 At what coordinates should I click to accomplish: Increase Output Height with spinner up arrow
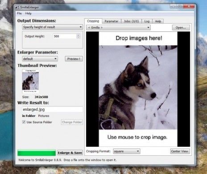coord(79,35)
